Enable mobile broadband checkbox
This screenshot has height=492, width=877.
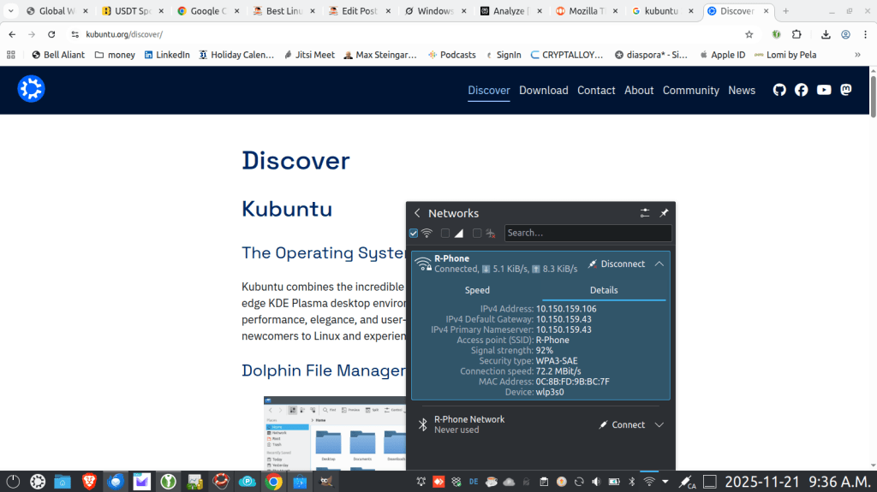point(445,233)
